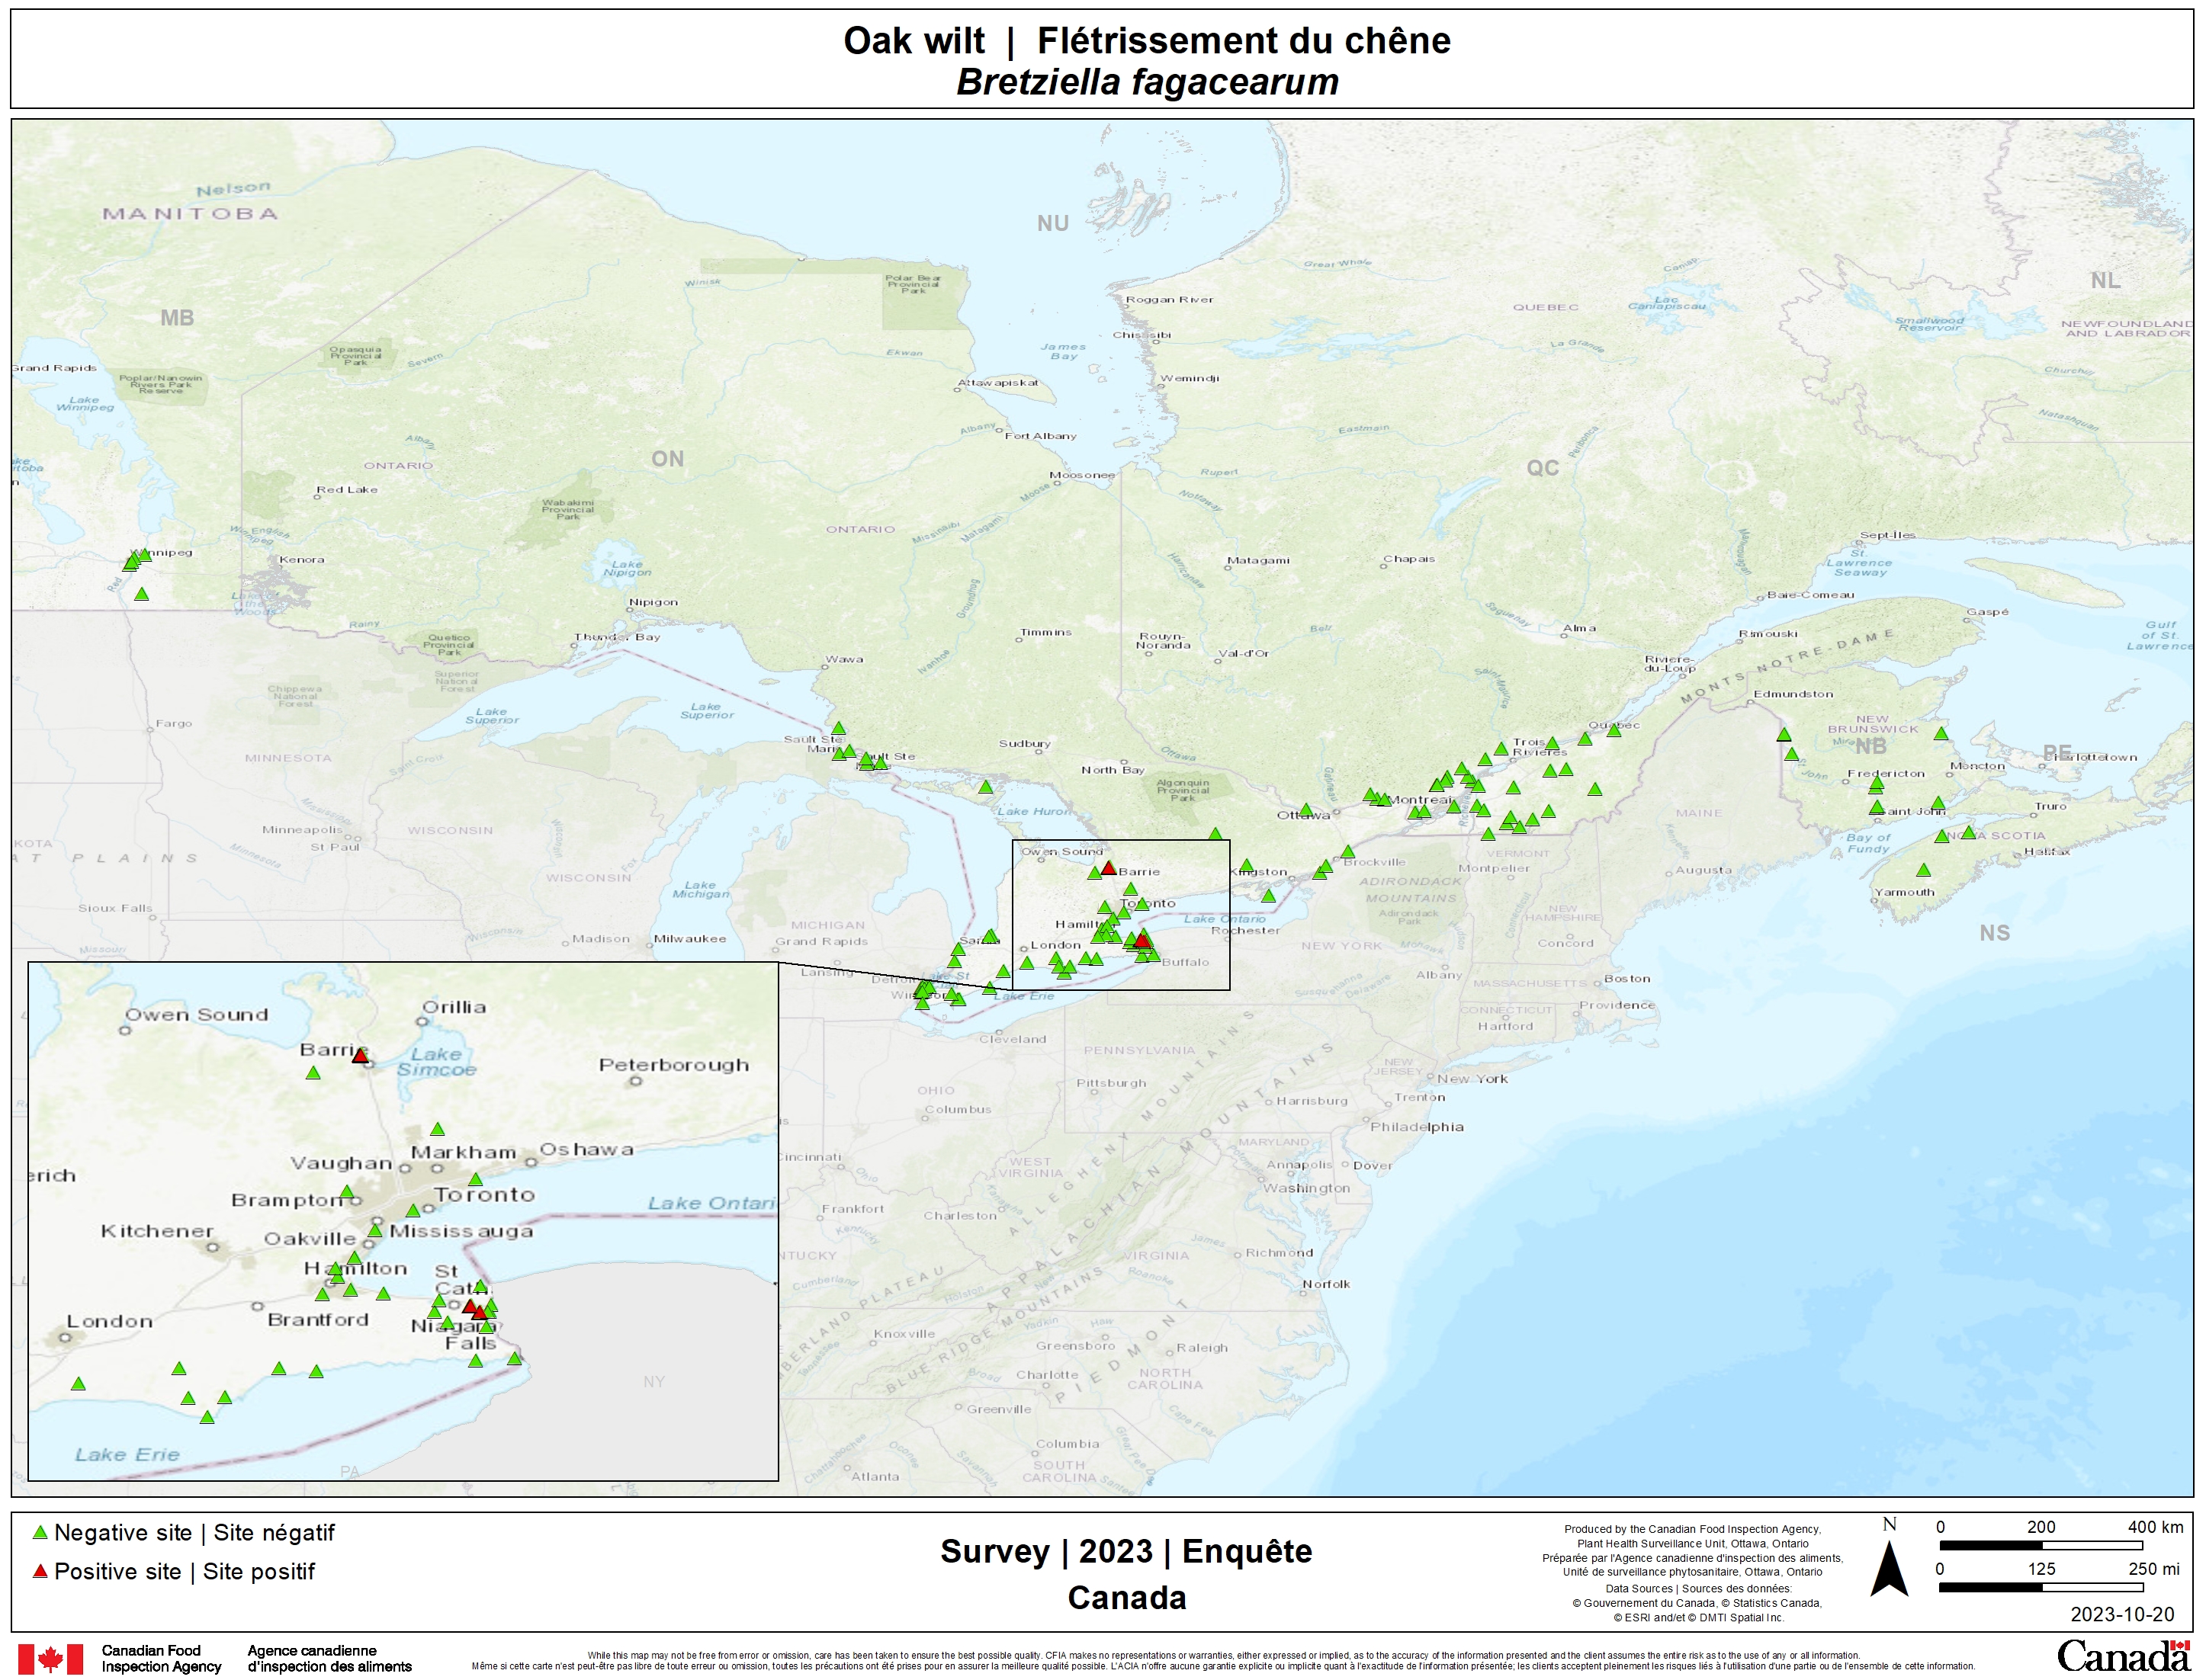This screenshot has width=2206, height=1680.
Task: Click the Owen Sound label in the inset map
Action: tap(196, 1015)
